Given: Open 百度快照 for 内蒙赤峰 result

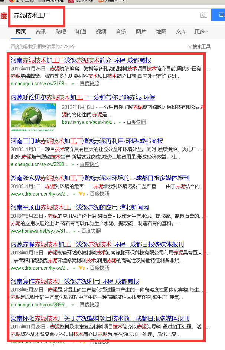Looking at the screenshot, I should [100, 268].
